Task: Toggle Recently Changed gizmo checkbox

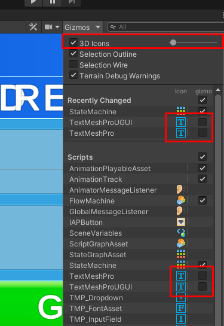Action: click(x=202, y=100)
